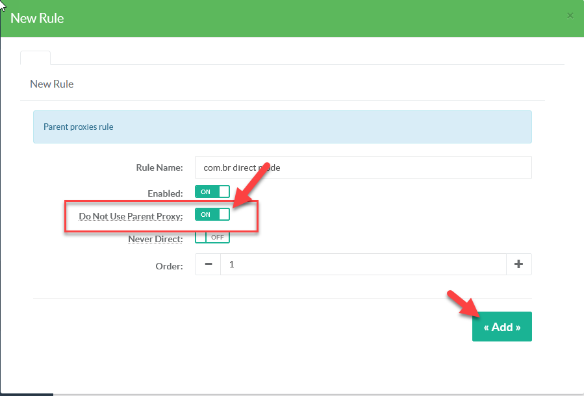Increase the Order value with plus
This screenshot has width=584, height=396.
(518, 264)
